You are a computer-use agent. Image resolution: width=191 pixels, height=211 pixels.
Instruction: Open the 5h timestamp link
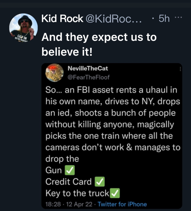[x=164, y=19]
